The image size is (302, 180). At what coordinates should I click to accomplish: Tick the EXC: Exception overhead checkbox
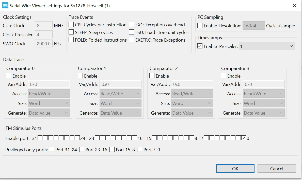point(132,24)
